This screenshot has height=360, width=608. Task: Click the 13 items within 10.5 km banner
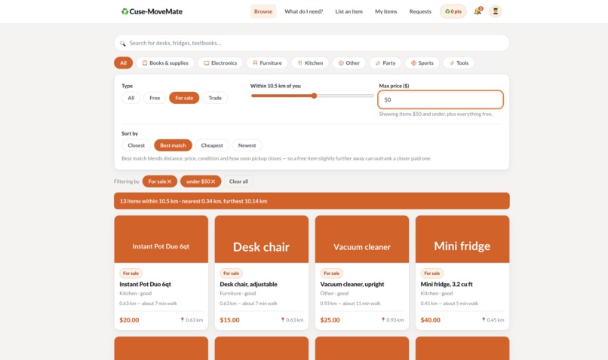(x=312, y=201)
